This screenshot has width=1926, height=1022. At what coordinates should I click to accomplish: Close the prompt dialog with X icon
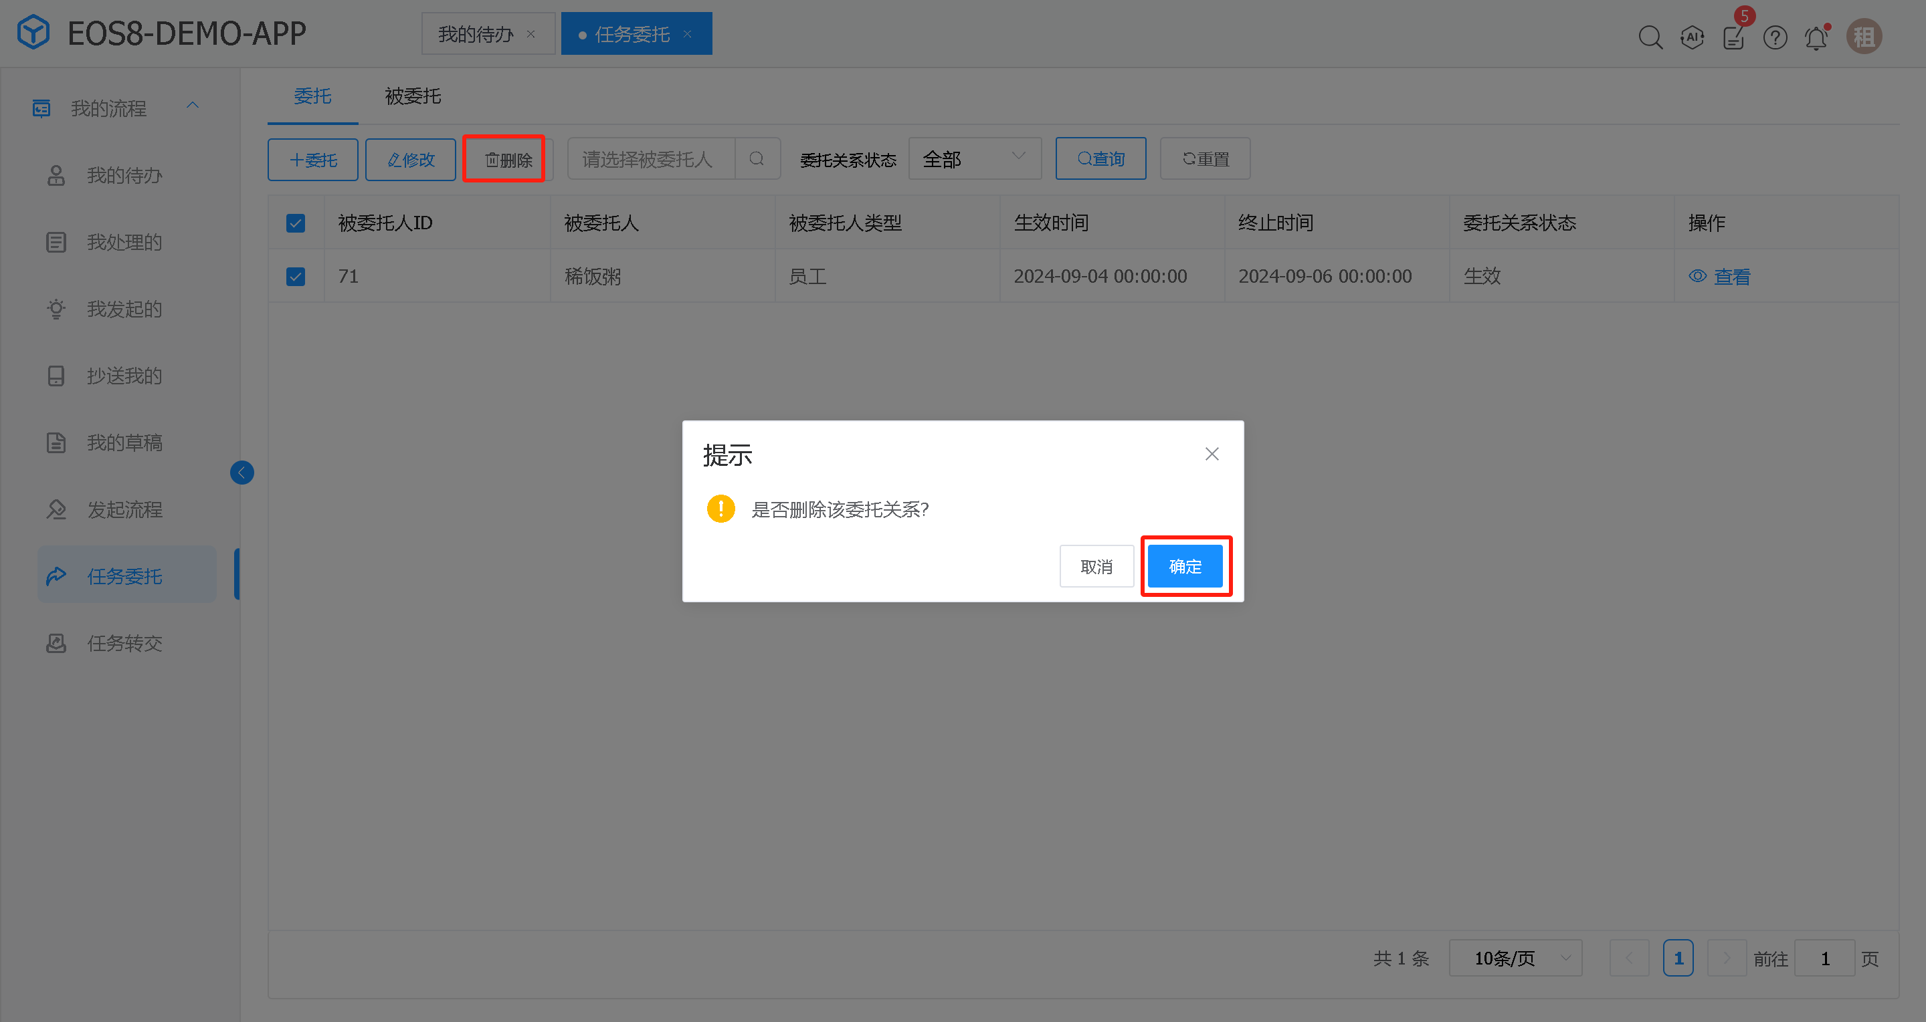tap(1212, 455)
